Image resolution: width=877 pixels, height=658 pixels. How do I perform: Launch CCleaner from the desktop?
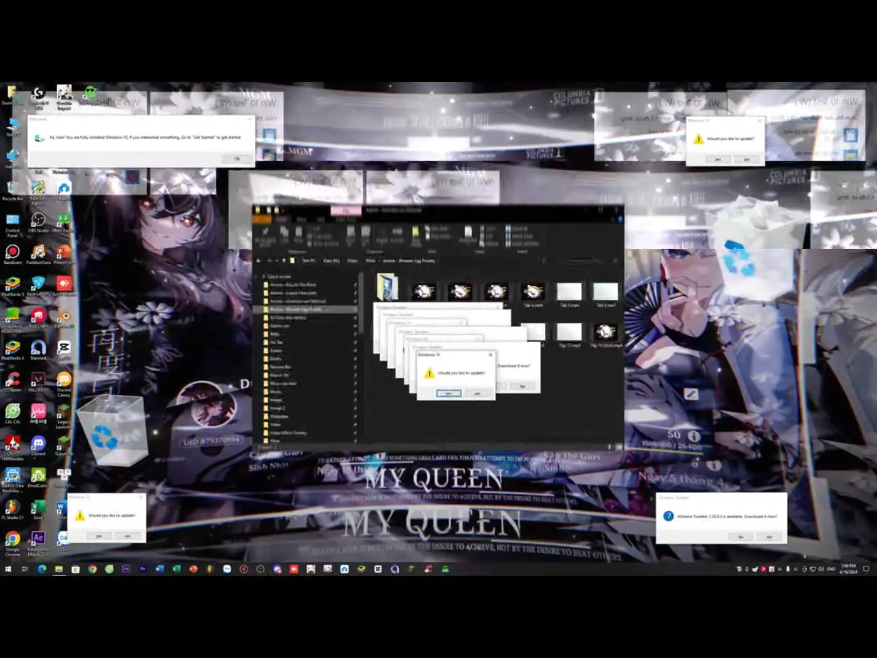tap(13, 382)
